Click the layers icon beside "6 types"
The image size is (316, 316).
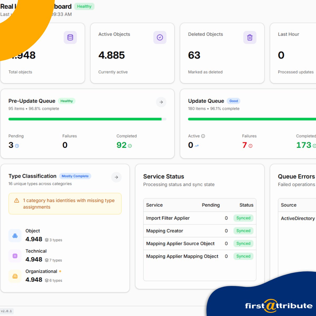coord(47,280)
